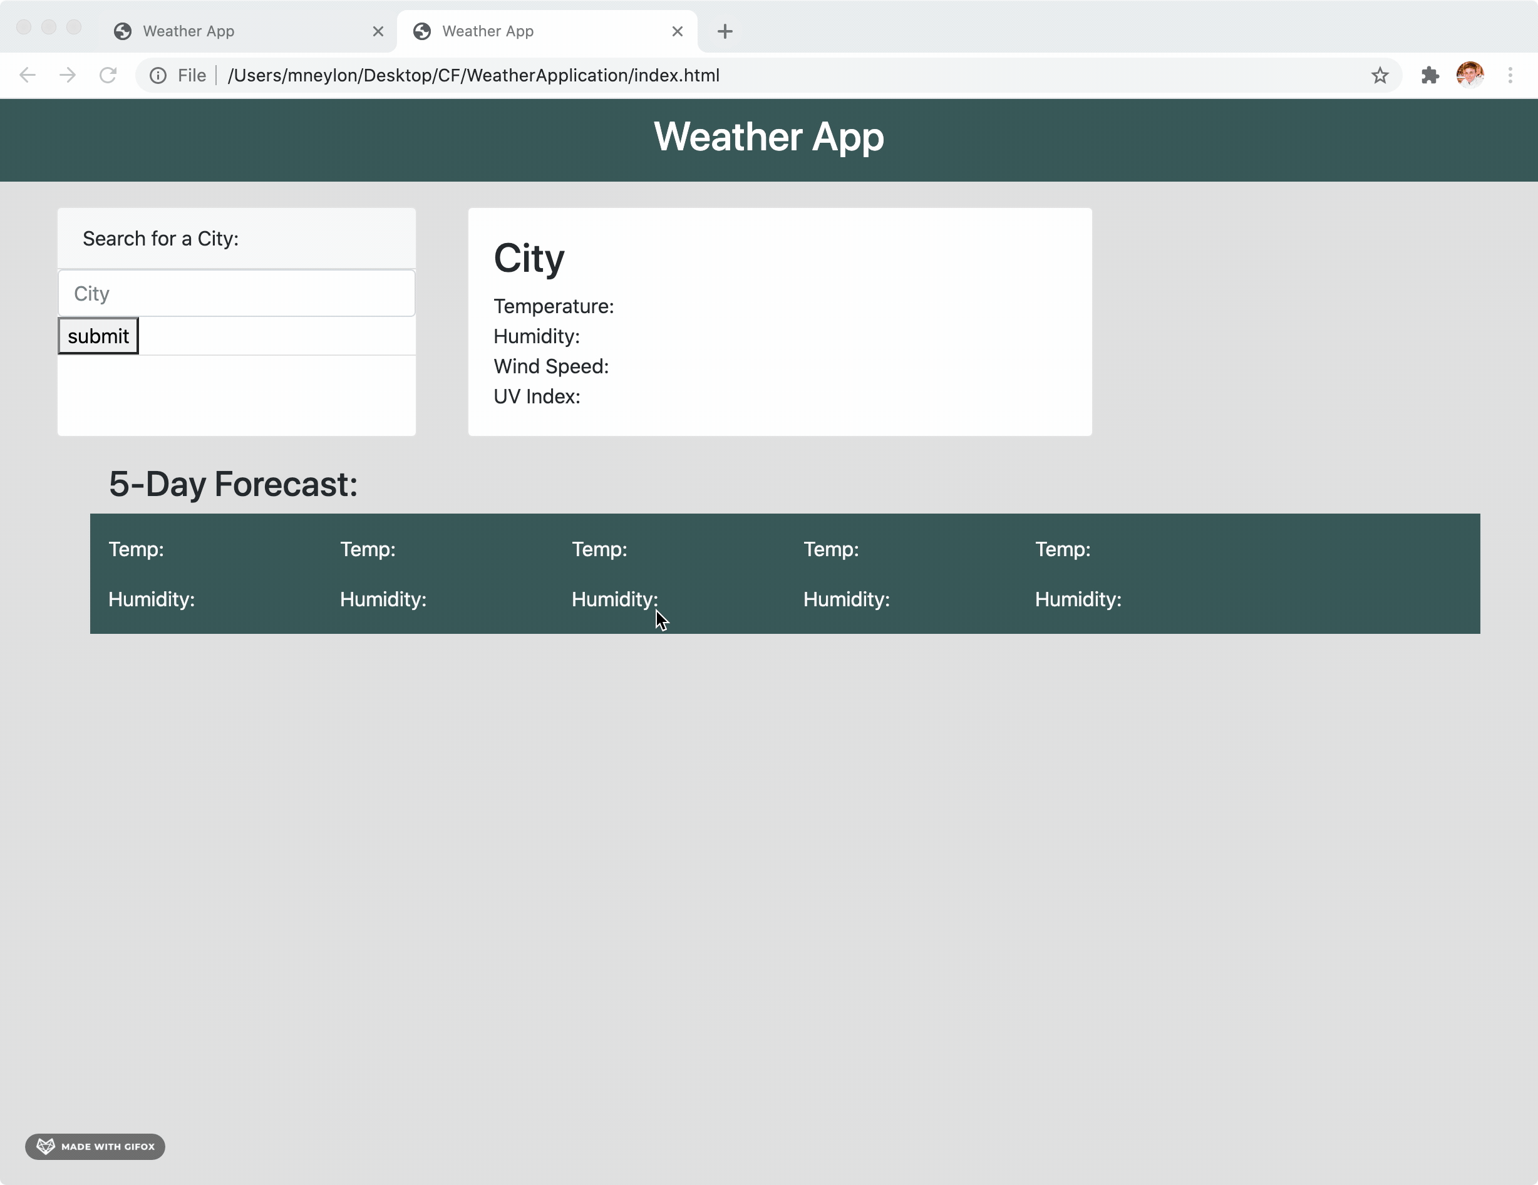Screen dimensions: 1538x1185
Task: Reload the current page
Action: pos(108,75)
